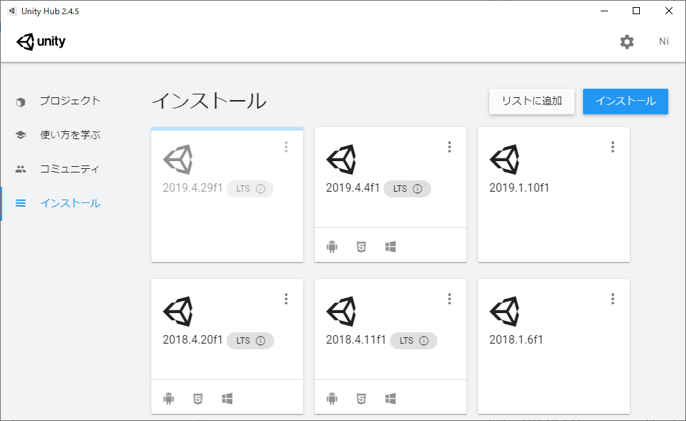
Task: Click the Android icon on 2018.4.11f1 card
Action: [x=332, y=399]
